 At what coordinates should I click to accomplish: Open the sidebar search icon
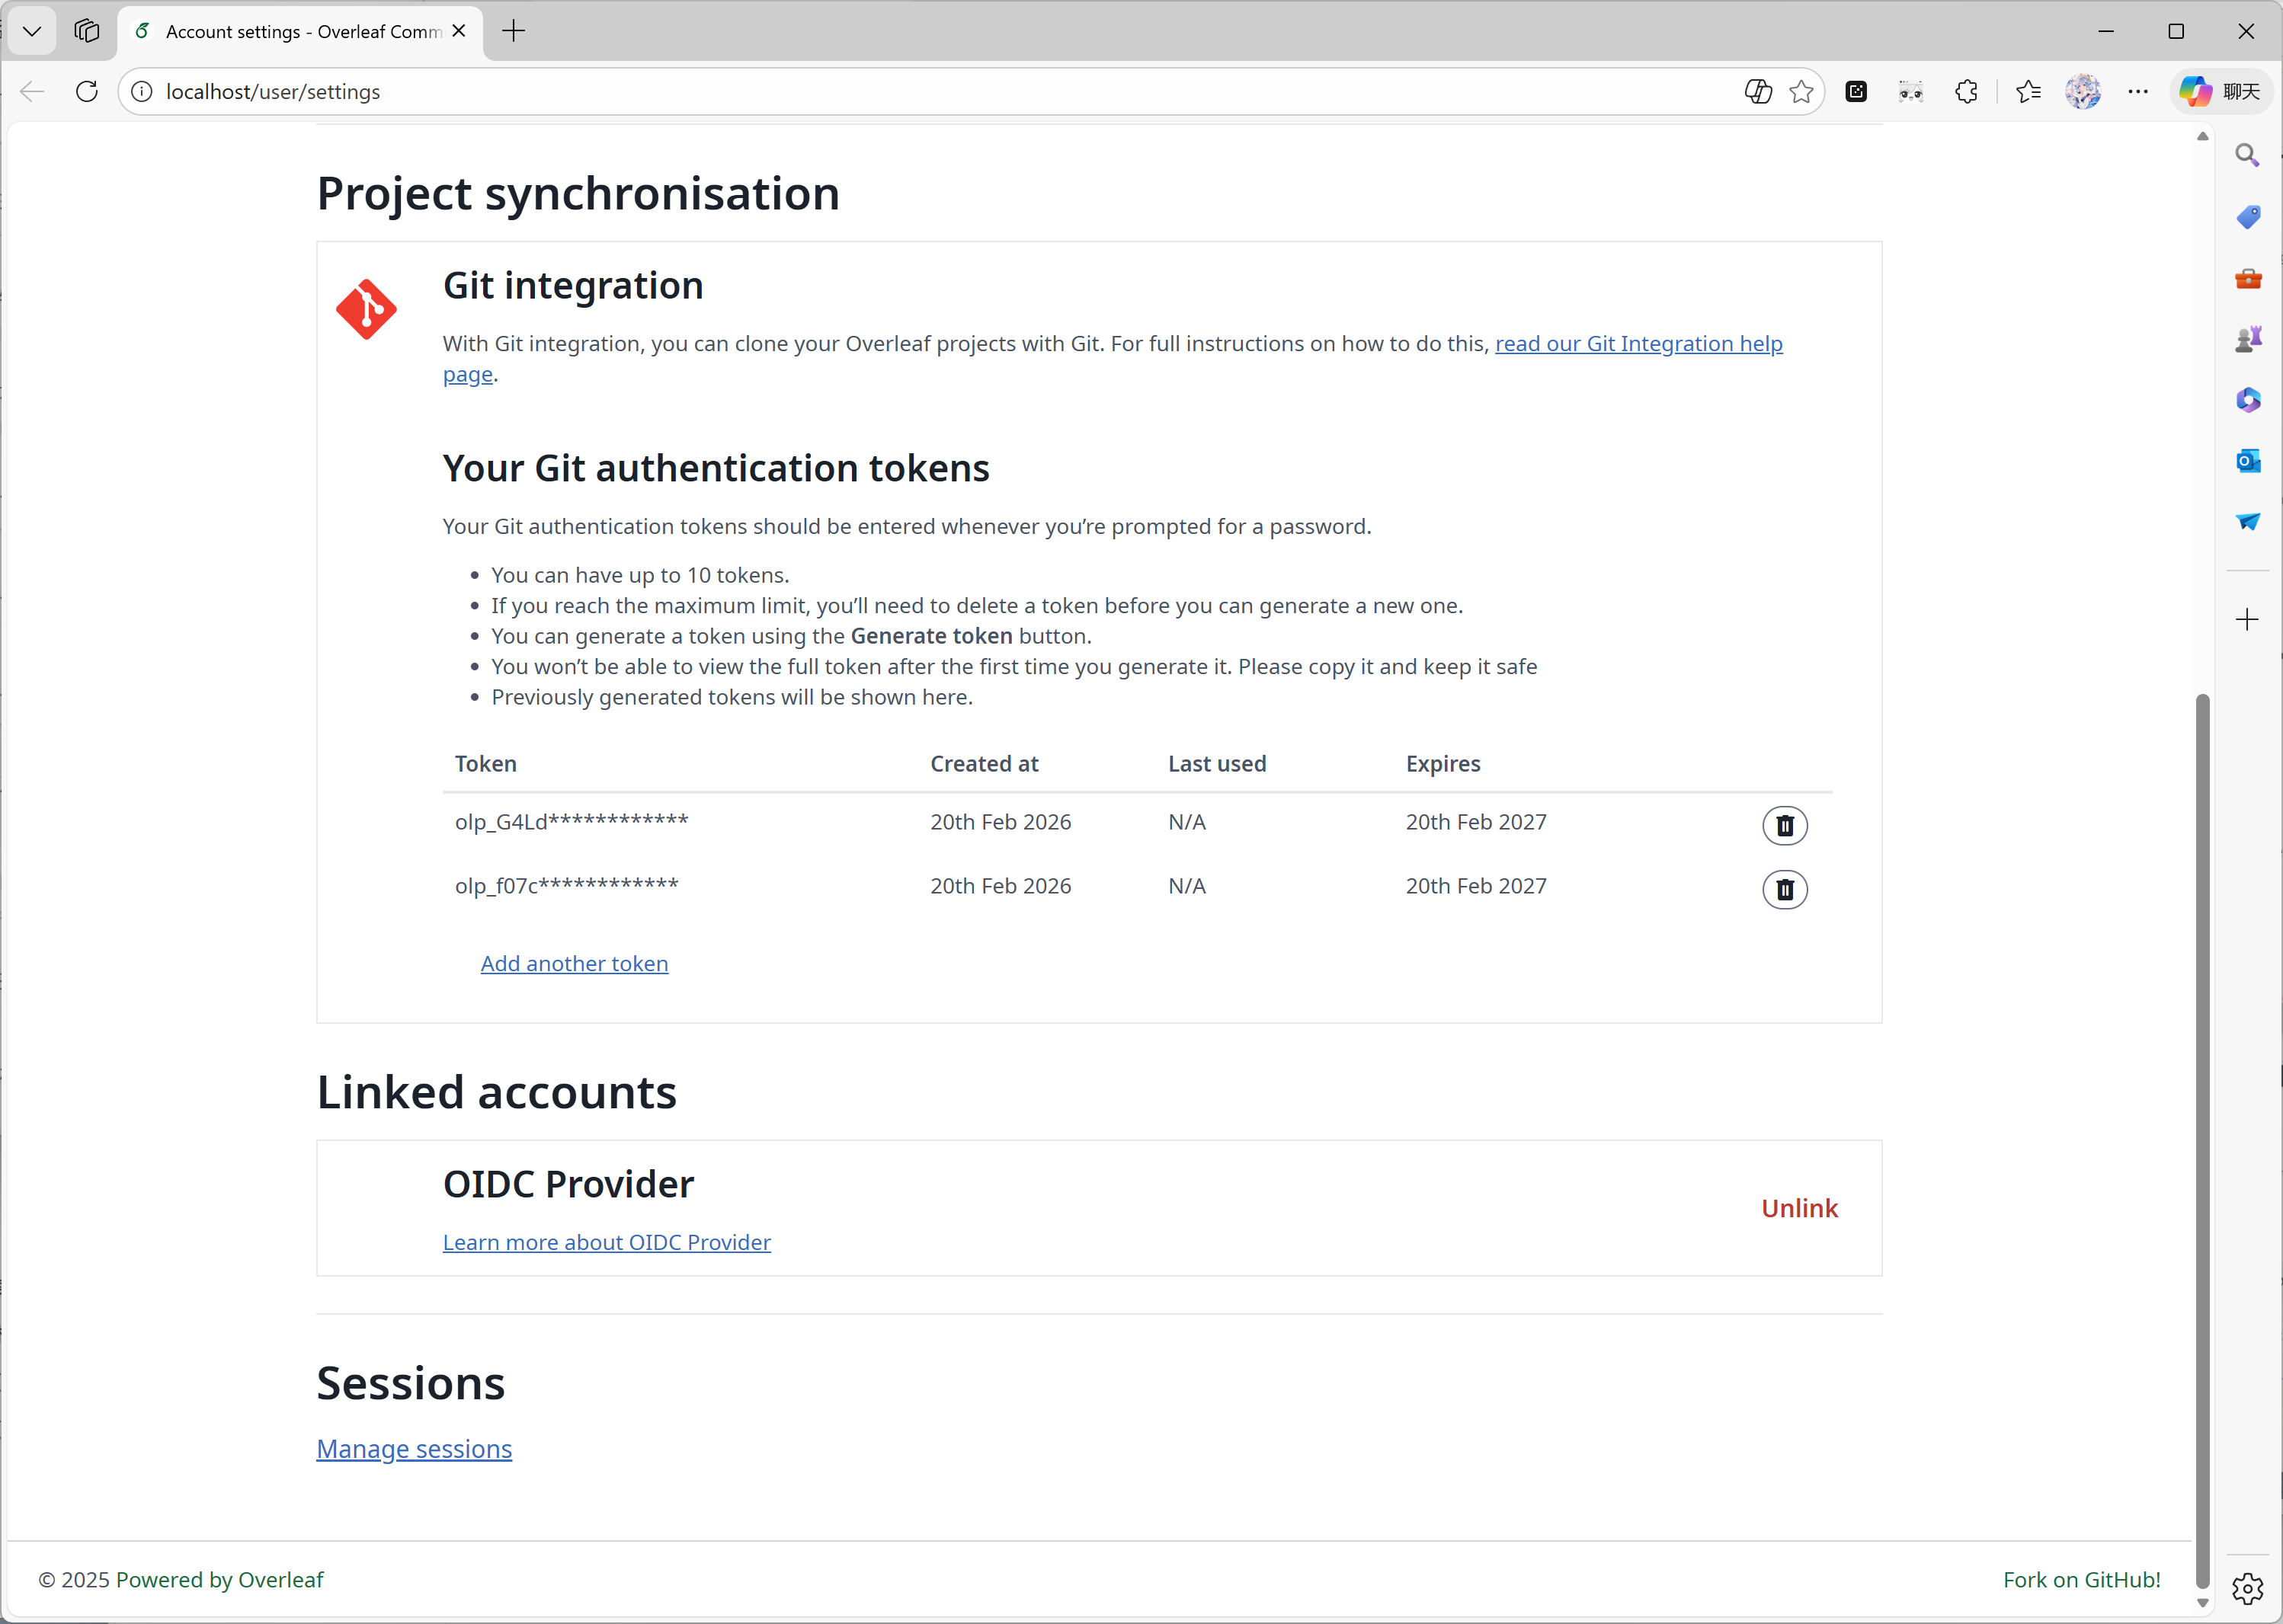(x=2247, y=155)
